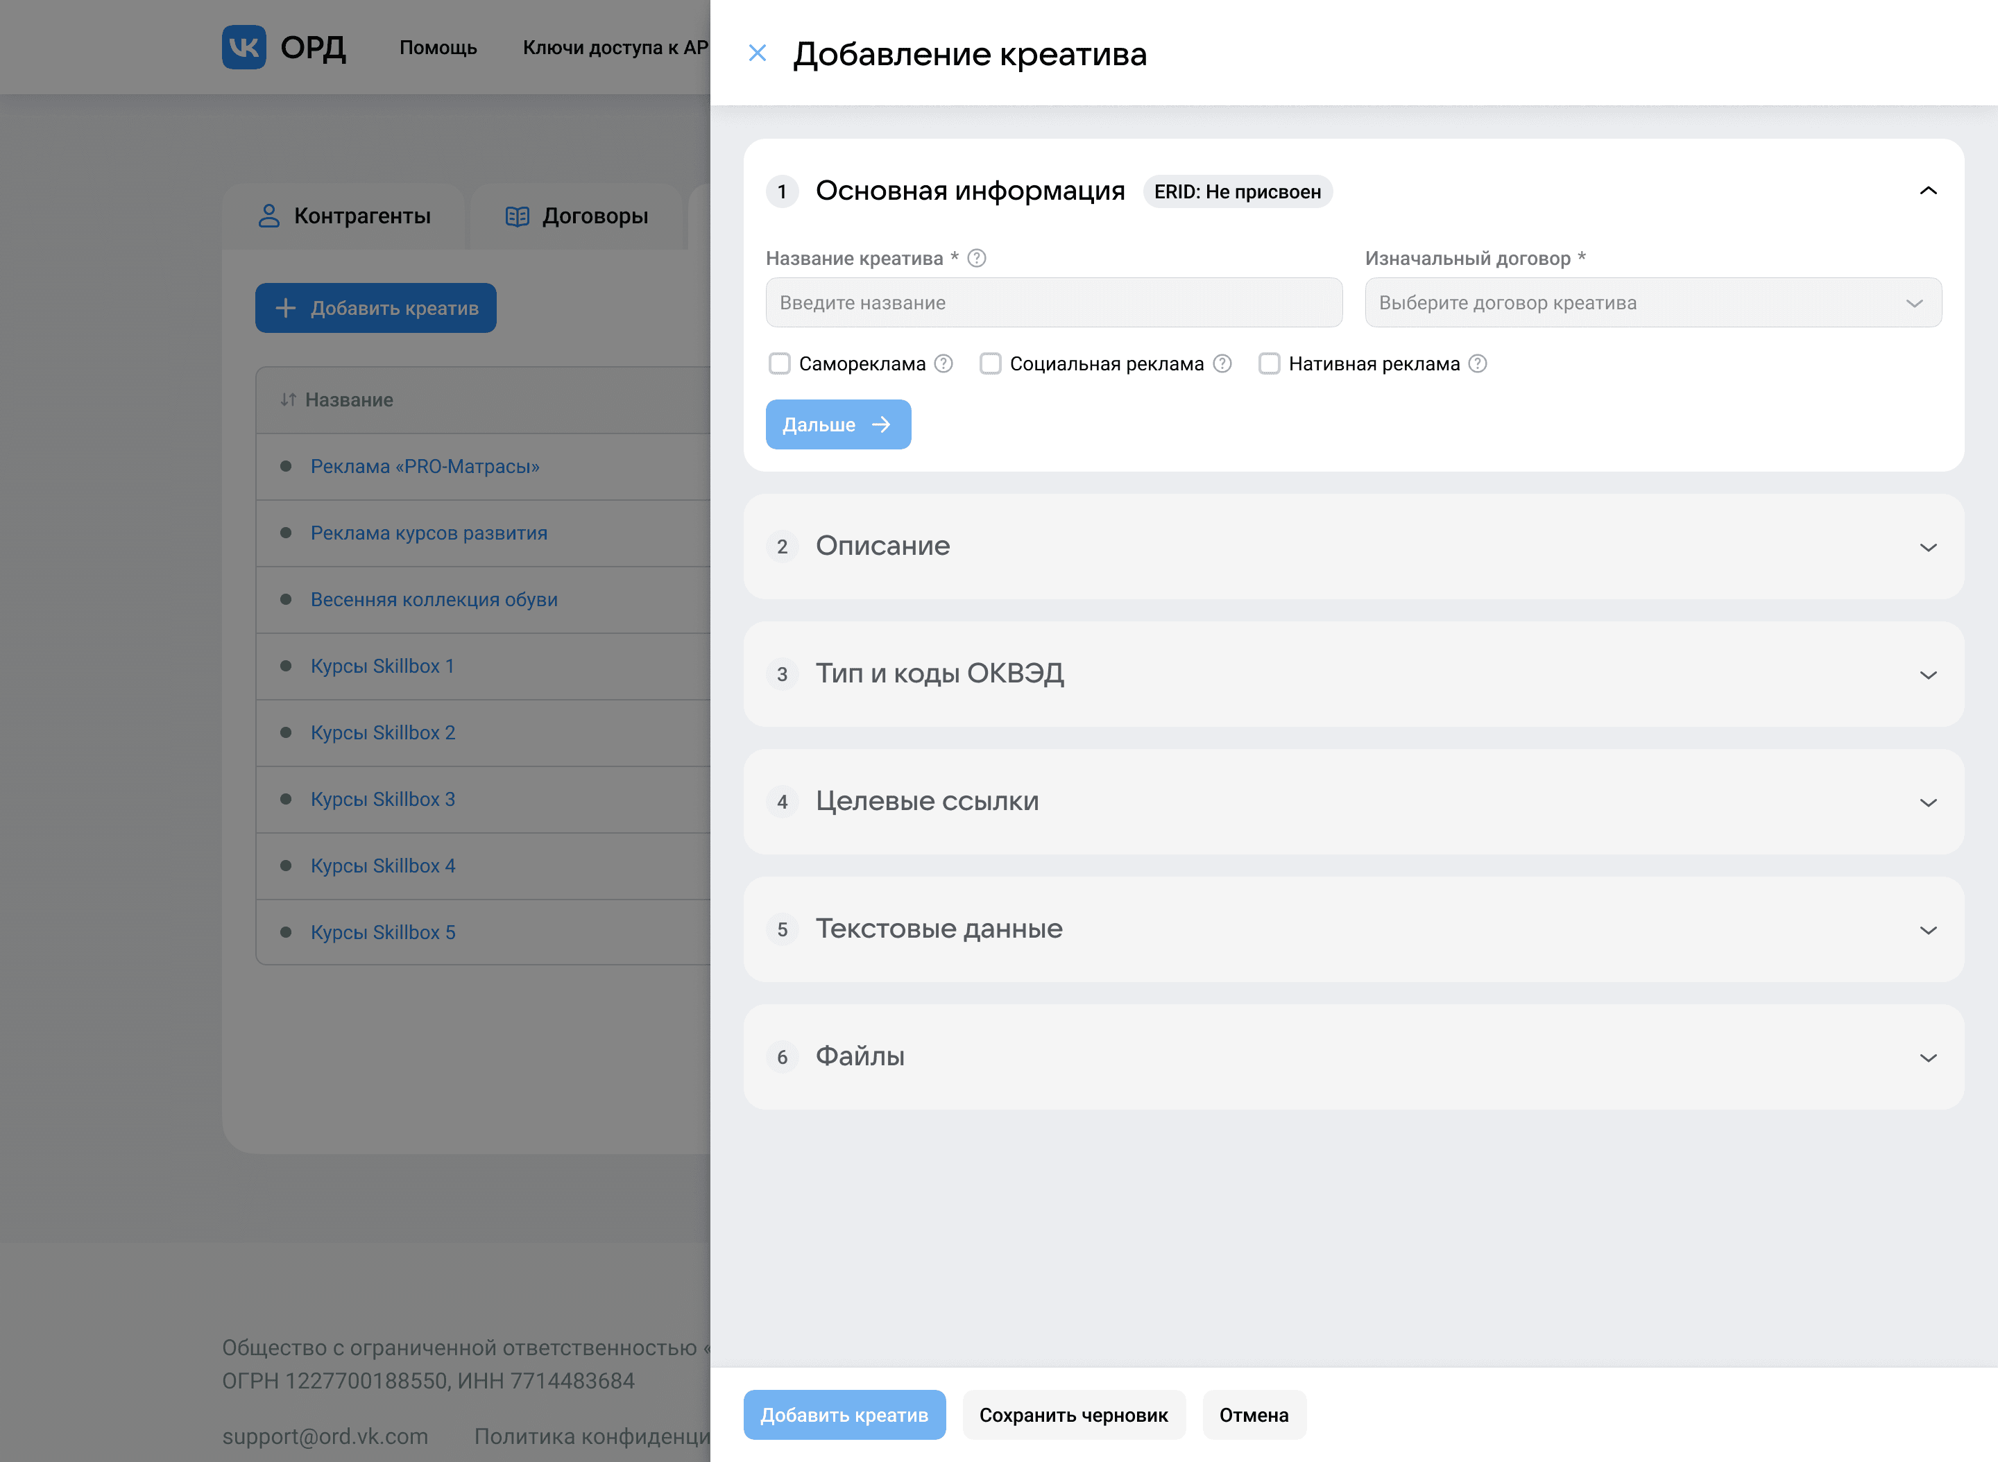The width and height of the screenshot is (1998, 1462).
Task: Tick the Нативная реклама checkbox
Action: [1269, 363]
